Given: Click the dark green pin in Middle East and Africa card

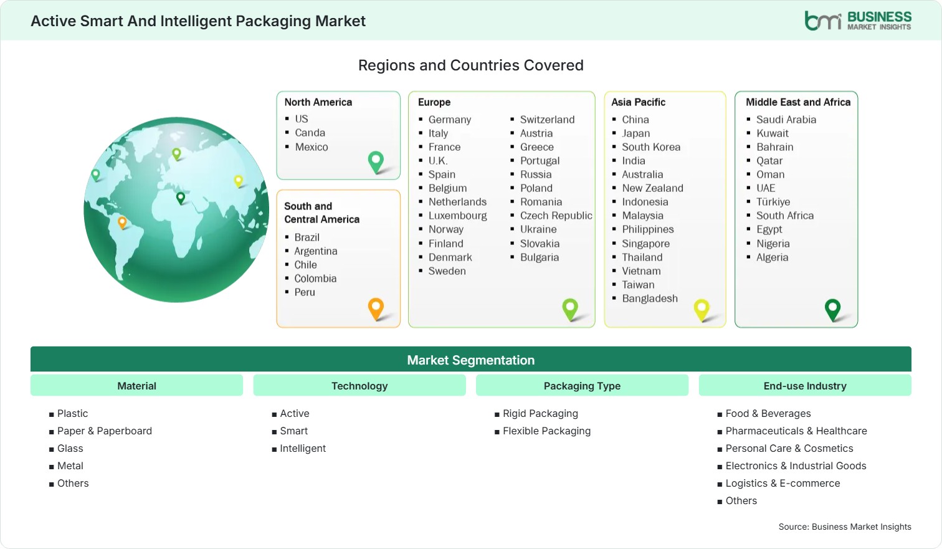Looking at the screenshot, I should tap(832, 310).
